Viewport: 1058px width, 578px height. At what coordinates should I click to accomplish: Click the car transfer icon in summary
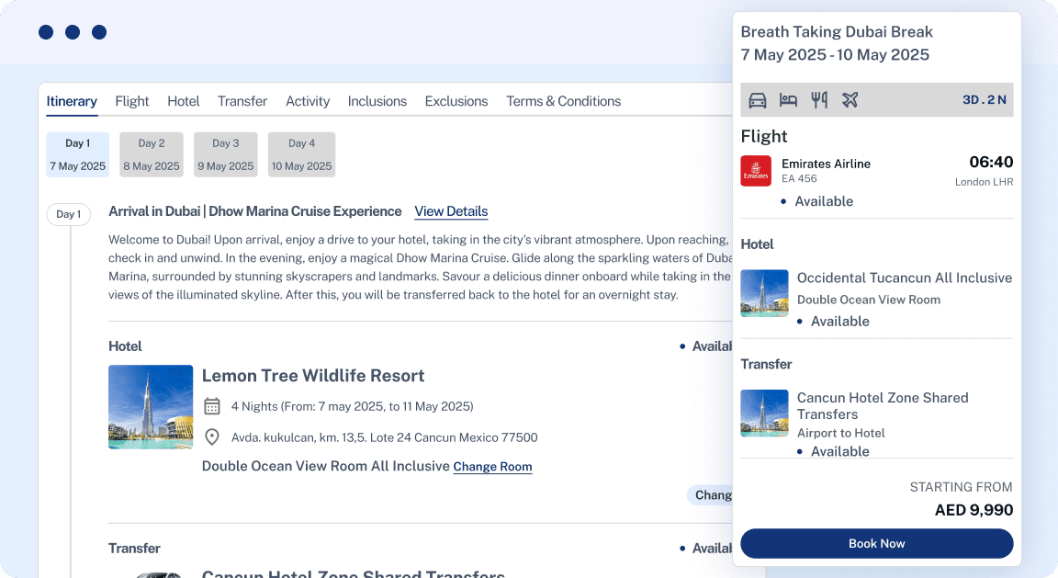click(x=758, y=100)
